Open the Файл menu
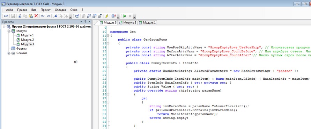The image size is (311, 129). pos(9,10)
